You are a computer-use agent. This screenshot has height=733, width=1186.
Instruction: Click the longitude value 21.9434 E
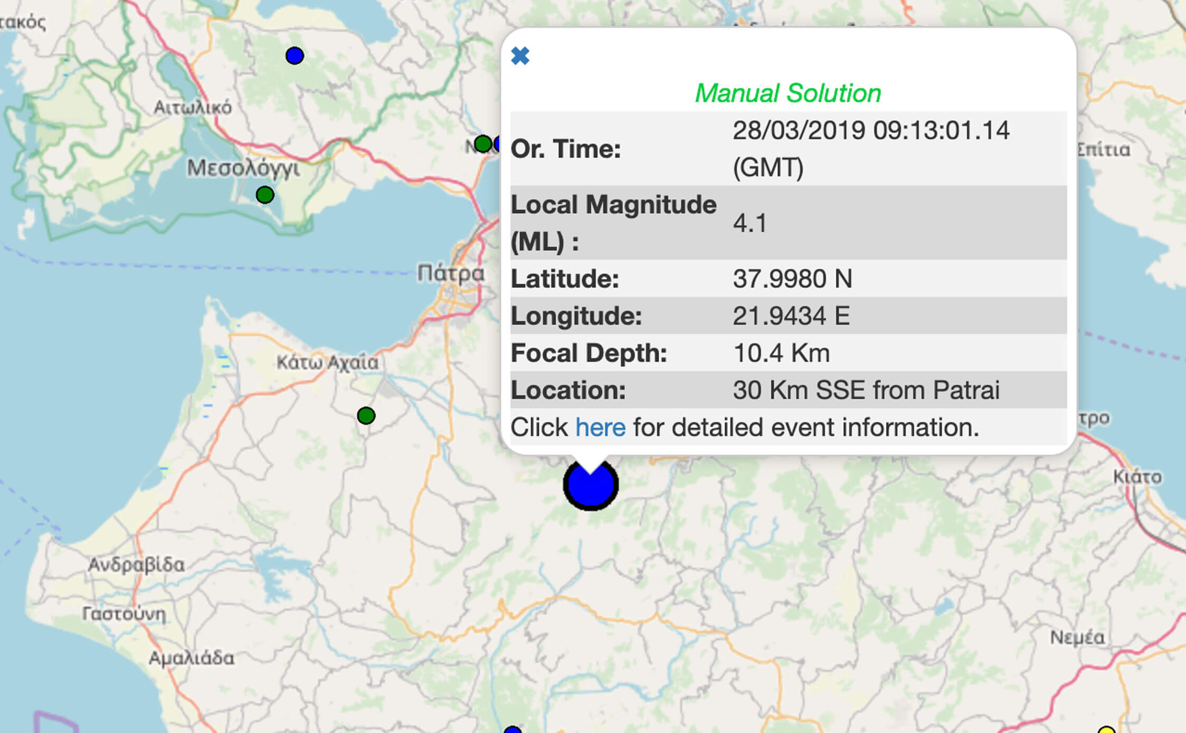[x=791, y=316]
